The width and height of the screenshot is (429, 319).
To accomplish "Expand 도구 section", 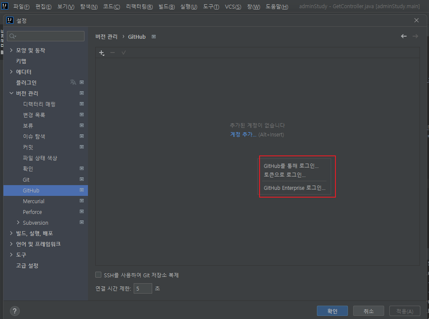I will tap(11, 254).
